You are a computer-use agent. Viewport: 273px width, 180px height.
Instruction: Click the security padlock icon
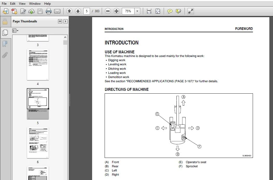coord(5,22)
